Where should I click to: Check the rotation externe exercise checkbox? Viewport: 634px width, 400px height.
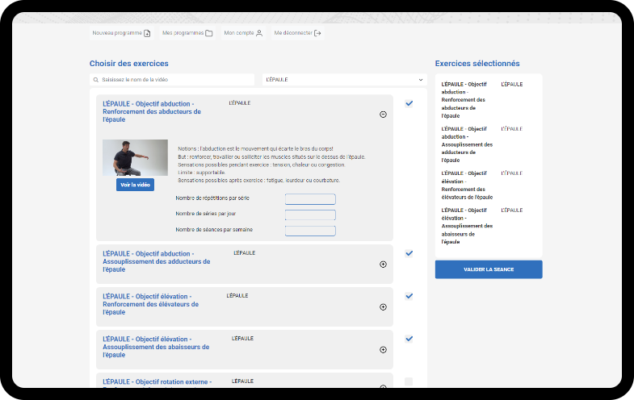click(x=409, y=381)
